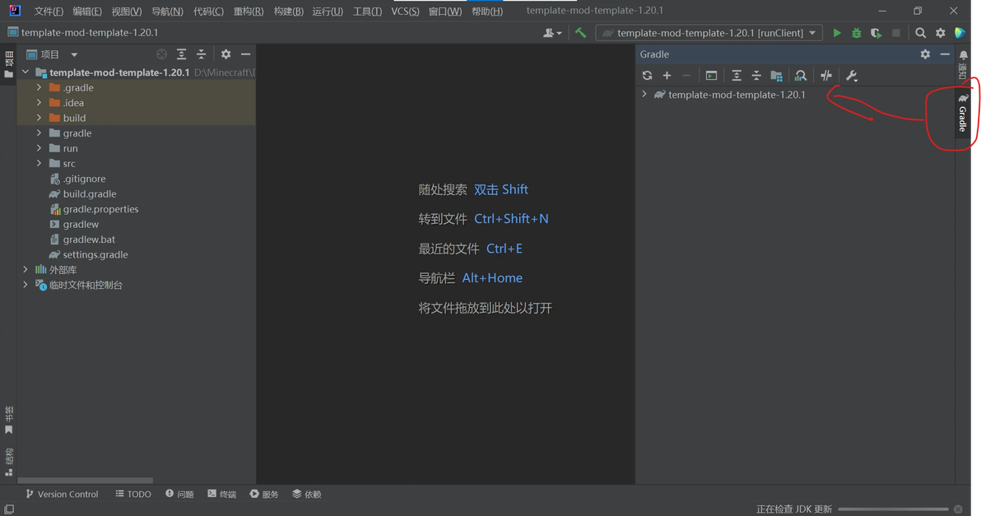This screenshot has width=981, height=516.
Task: Open the Gradle panel gear options
Action: coord(925,54)
